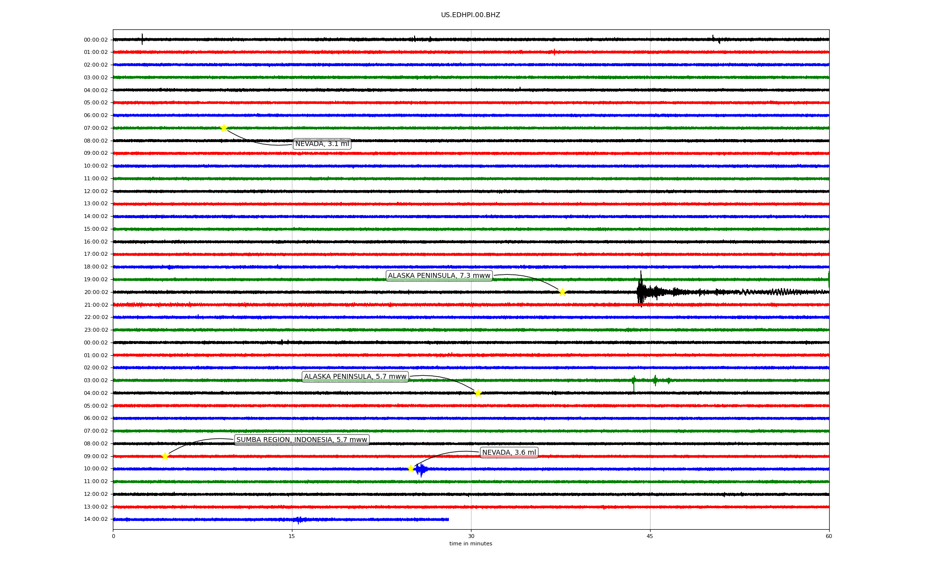The height and width of the screenshot is (588, 942).
Task: Click the x-axis tick label 45
Action: (650, 537)
